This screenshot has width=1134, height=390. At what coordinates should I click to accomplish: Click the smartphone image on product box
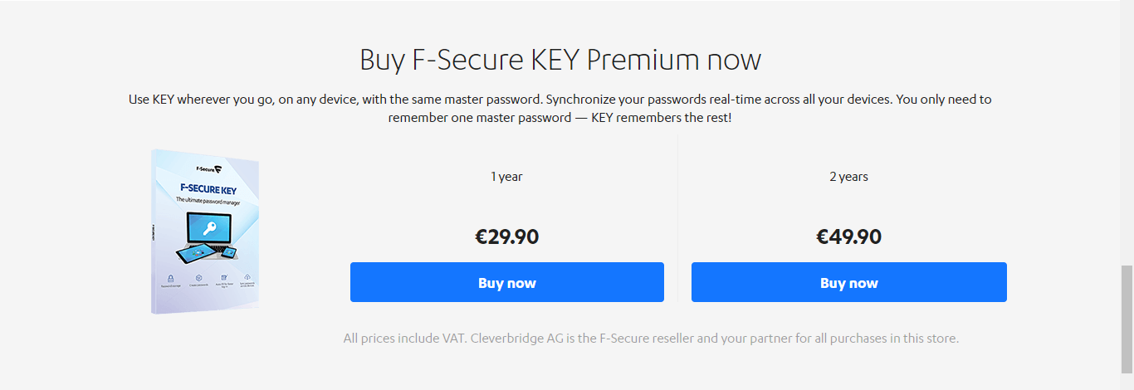[227, 252]
